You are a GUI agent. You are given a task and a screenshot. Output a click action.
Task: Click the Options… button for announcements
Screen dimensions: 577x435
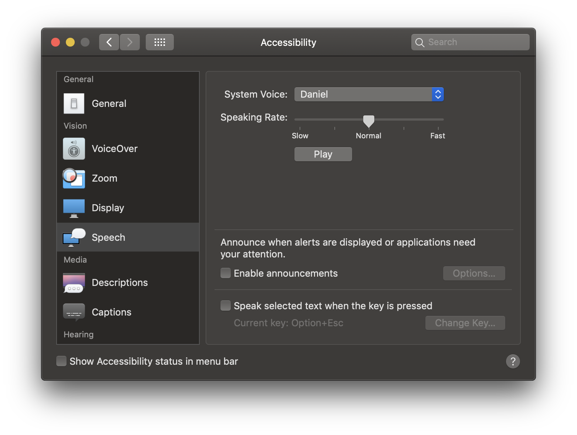pos(474,273)
